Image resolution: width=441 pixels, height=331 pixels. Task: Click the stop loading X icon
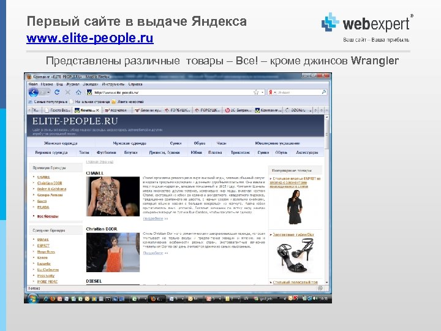68,92
